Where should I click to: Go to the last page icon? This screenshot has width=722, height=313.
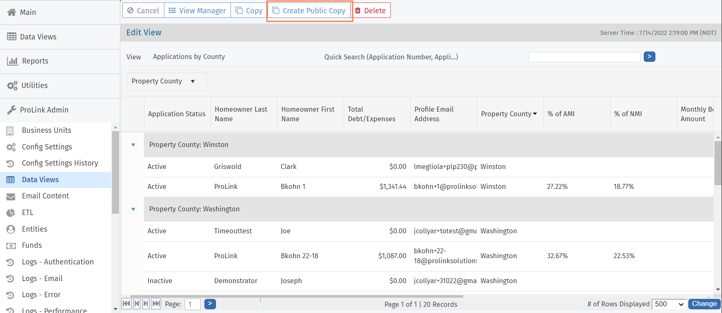(x=156, y=304)
